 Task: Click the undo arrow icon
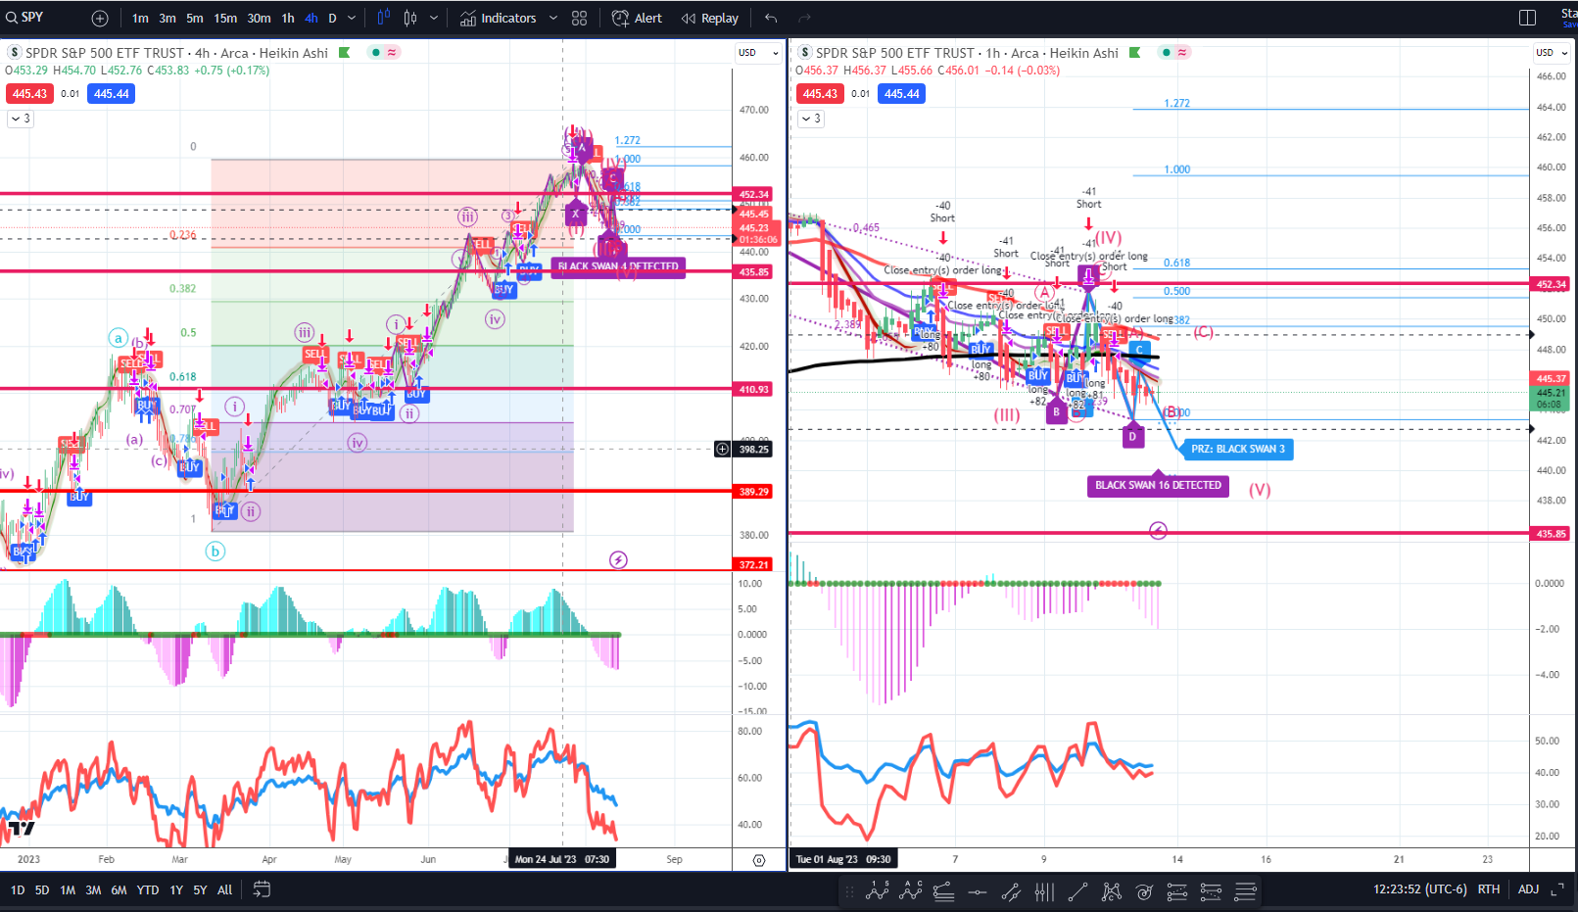[x=772, y=18]
